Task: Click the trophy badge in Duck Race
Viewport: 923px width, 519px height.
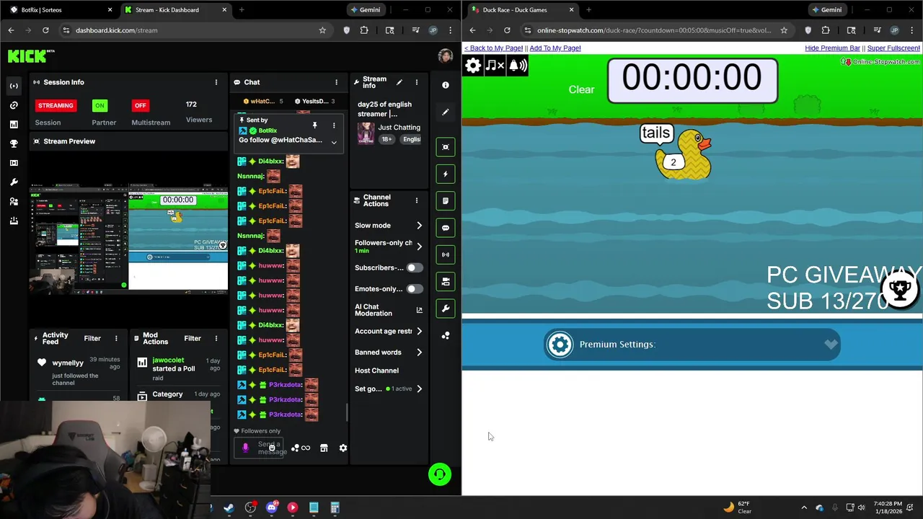Action: (900, 290)
